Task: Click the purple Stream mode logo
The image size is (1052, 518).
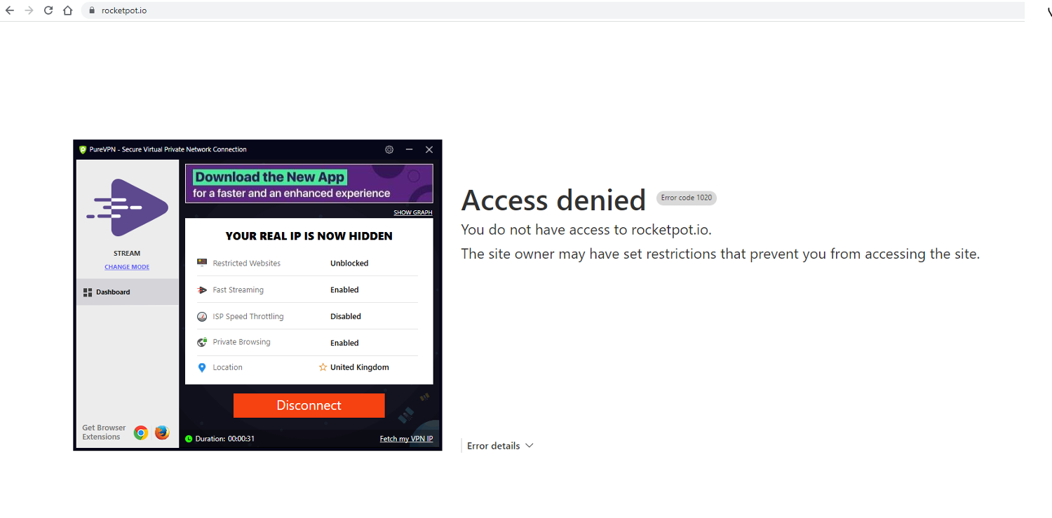Action: [x=127, y=207]
